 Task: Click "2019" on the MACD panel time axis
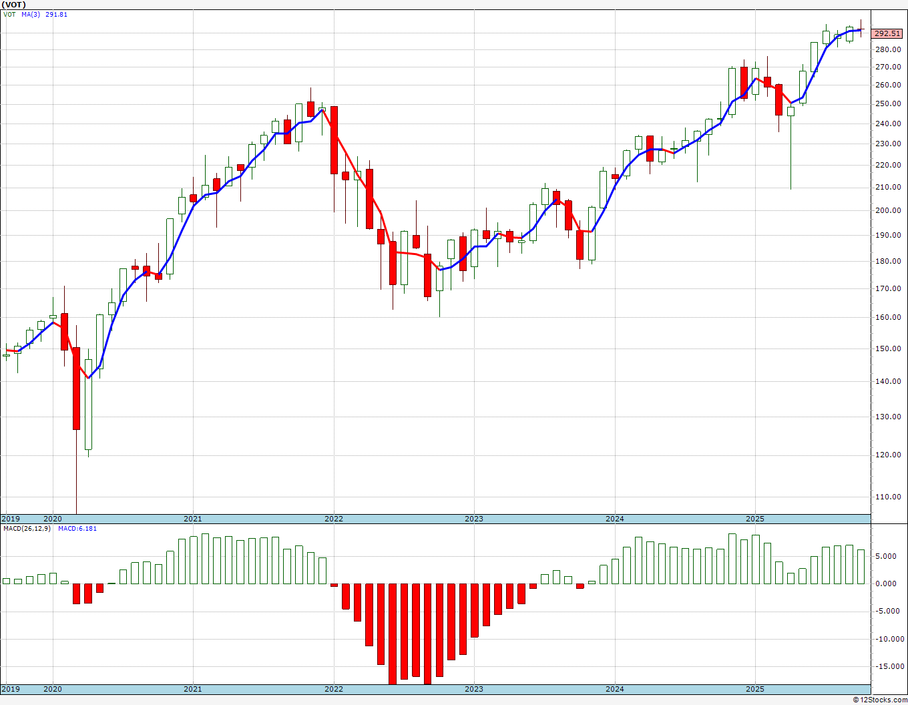point(10,689)
